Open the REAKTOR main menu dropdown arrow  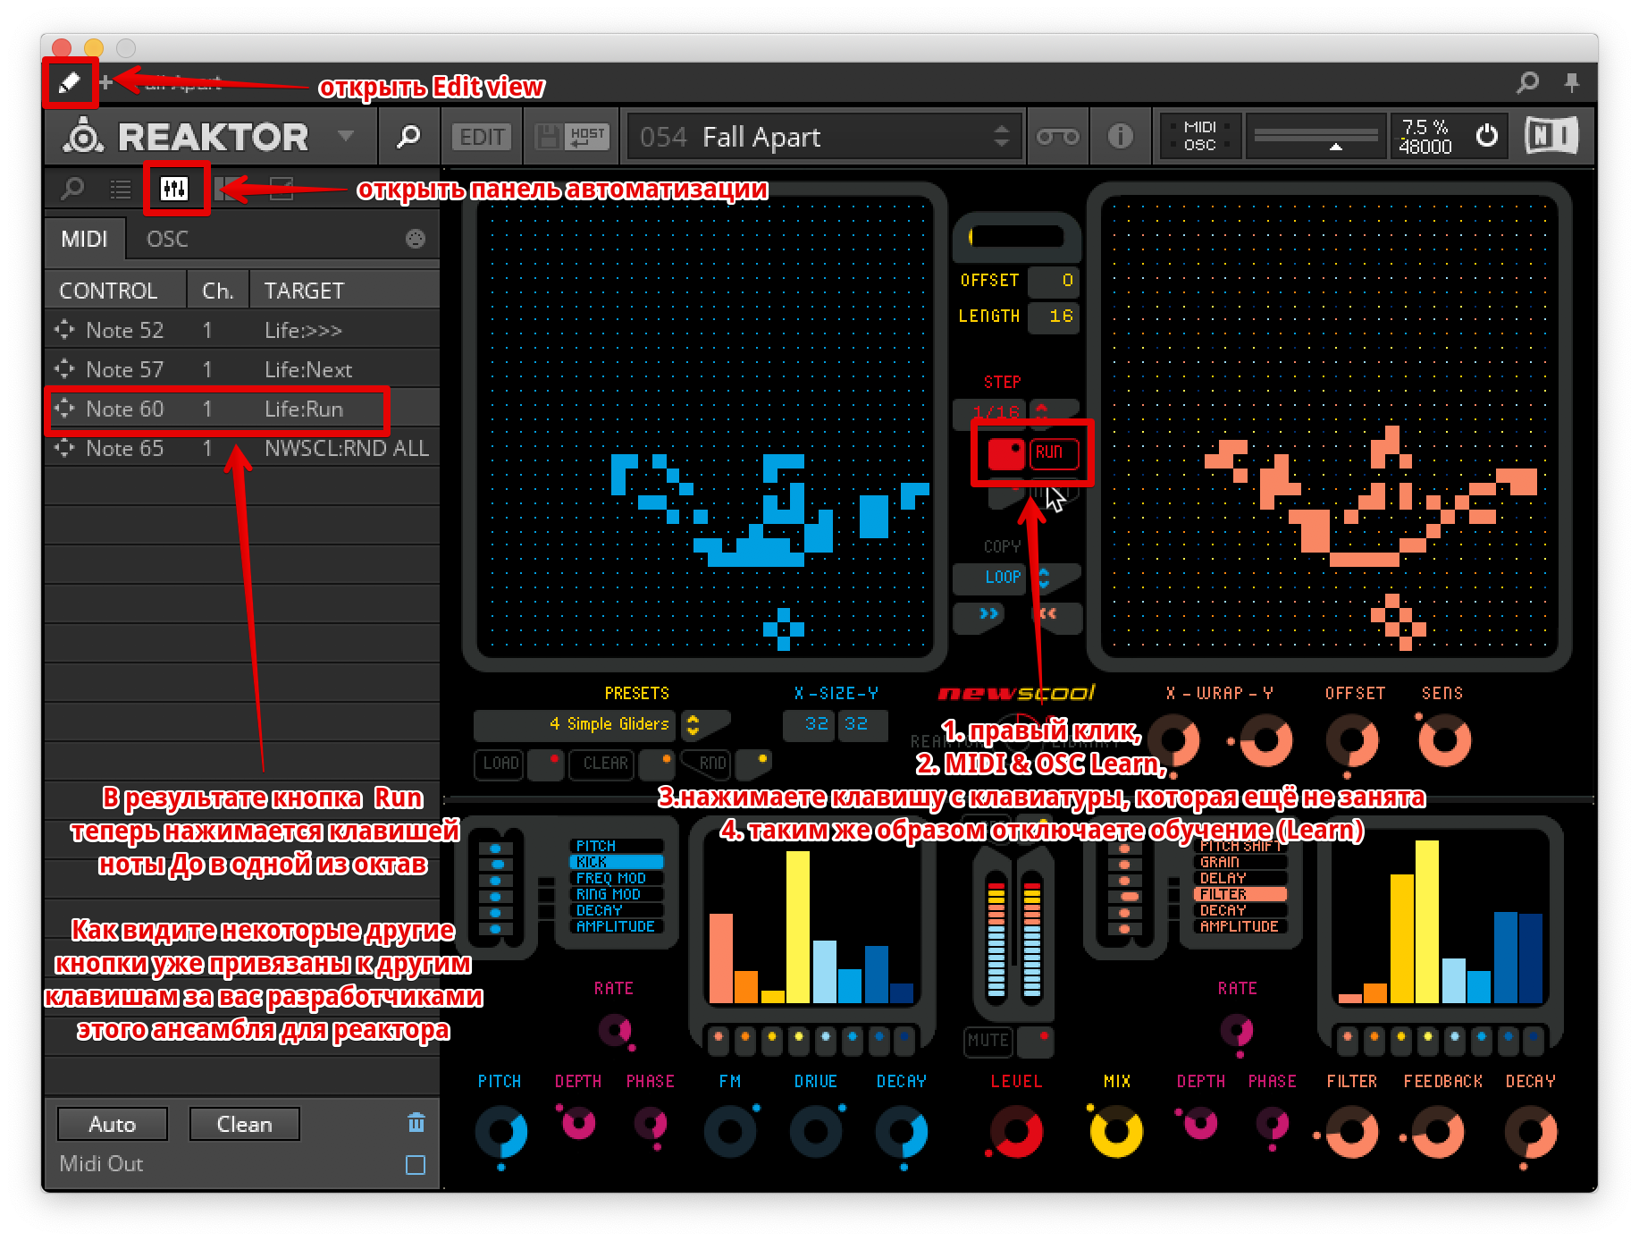(x=346, y=136)
